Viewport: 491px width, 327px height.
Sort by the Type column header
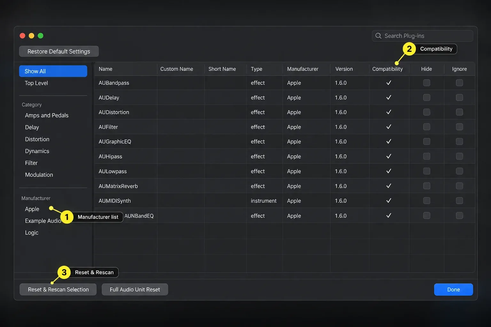(256, 69)
